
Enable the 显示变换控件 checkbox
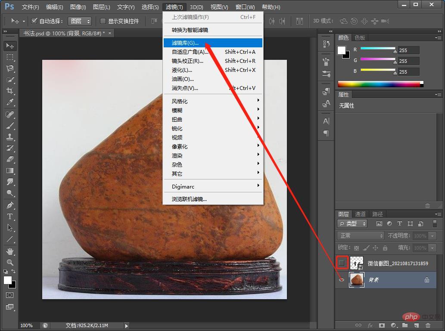tap(103, 21)
